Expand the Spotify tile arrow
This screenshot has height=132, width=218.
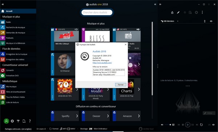[77, 116]
